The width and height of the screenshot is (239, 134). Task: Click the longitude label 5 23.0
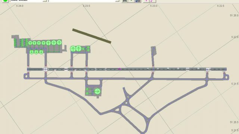click(153, 6)
